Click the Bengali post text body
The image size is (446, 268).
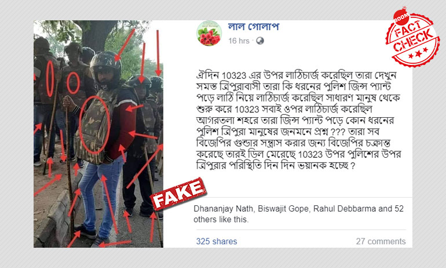click(299, 121)
